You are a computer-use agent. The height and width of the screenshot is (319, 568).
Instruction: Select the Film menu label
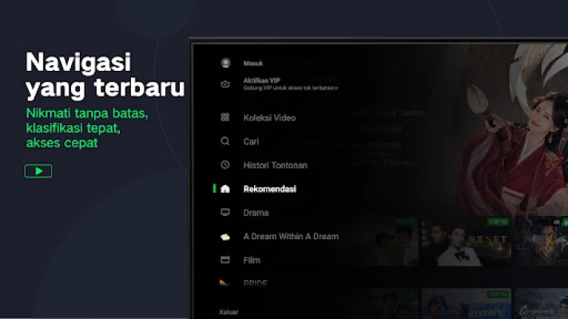252,260
